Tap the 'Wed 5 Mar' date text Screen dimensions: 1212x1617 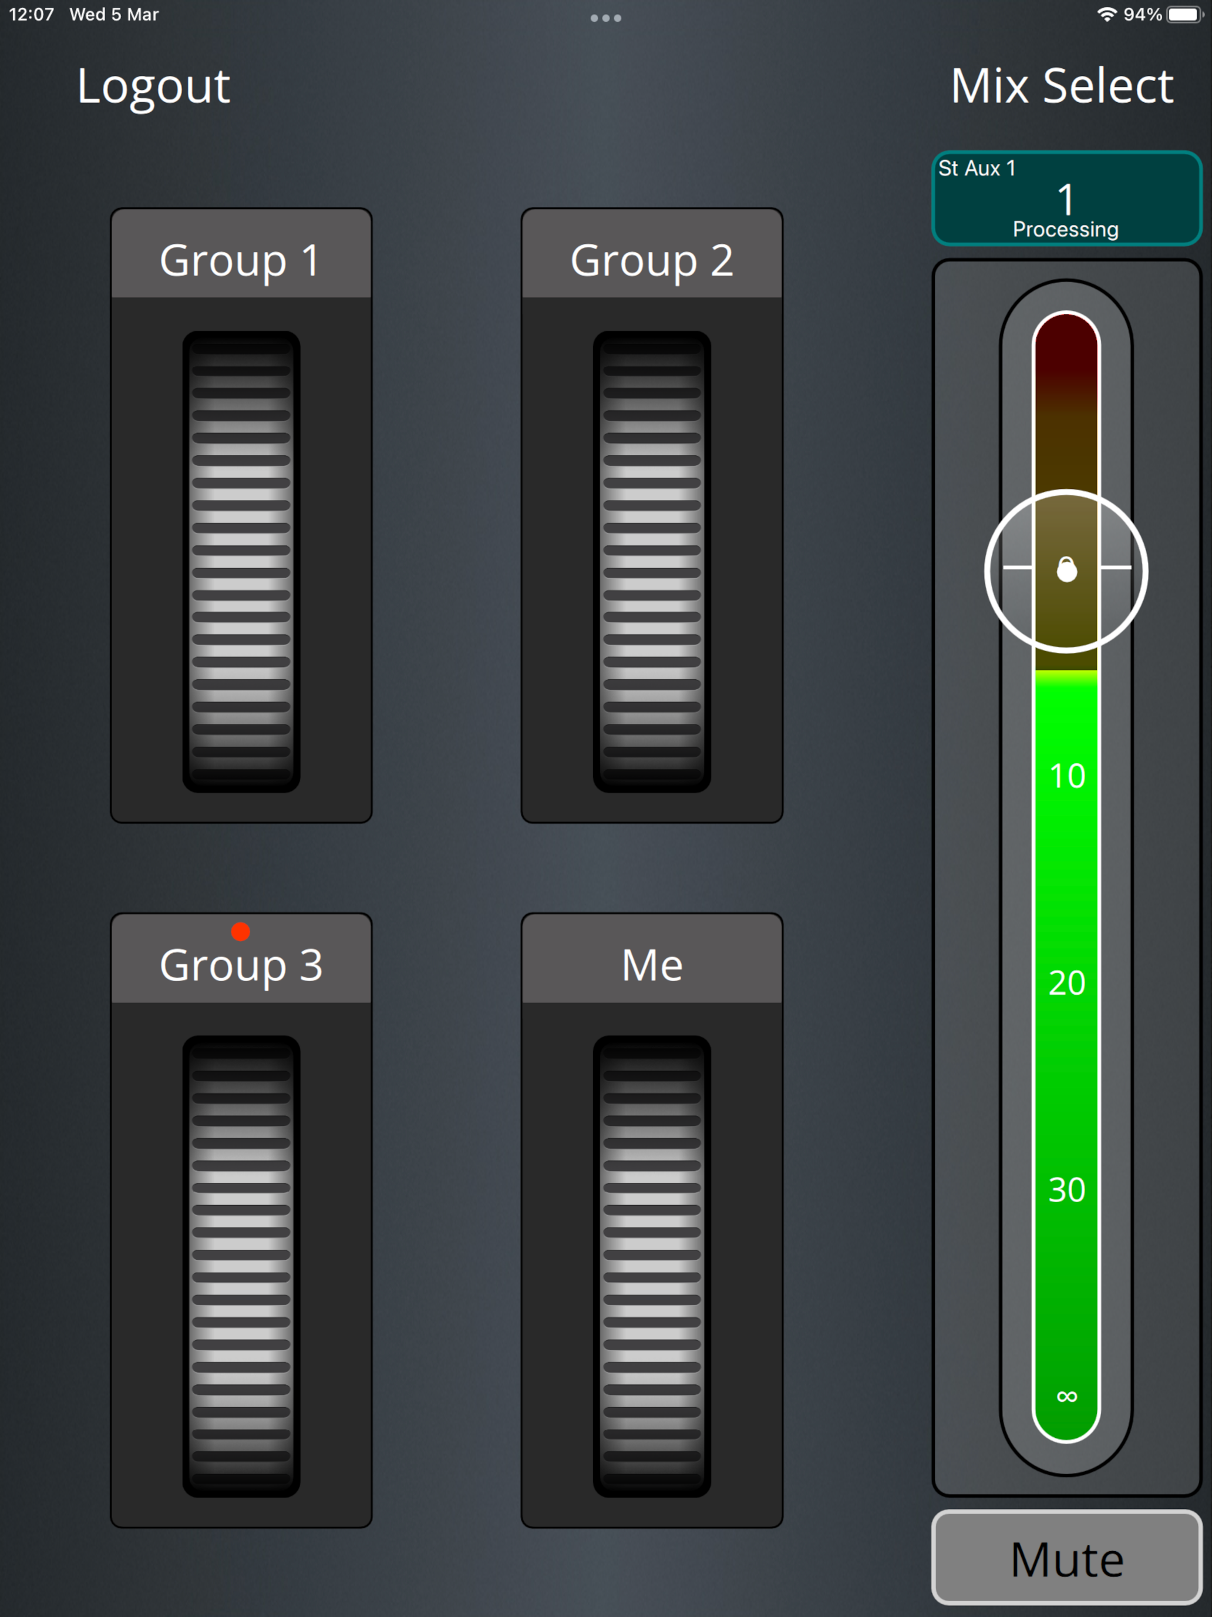click(x=114, y=15)
